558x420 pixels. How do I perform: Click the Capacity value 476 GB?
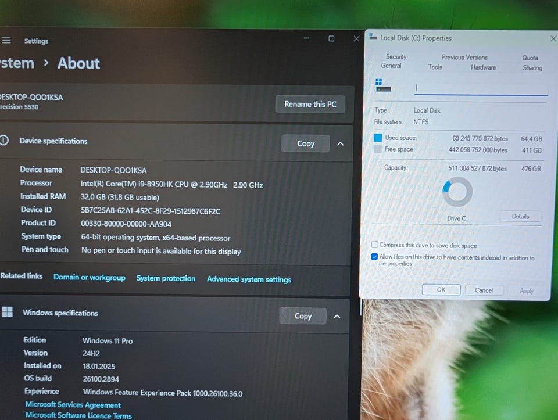tap(531, 168)
